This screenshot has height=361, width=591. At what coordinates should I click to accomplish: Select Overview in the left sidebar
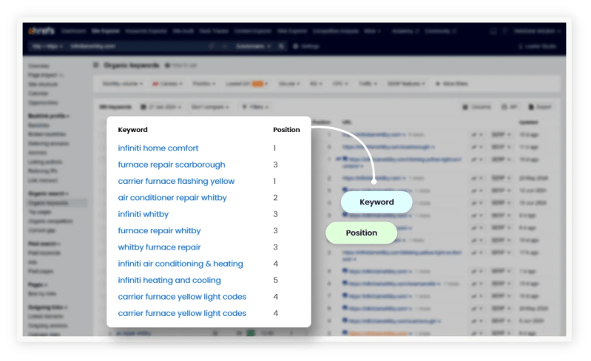(x=38, y=66)
